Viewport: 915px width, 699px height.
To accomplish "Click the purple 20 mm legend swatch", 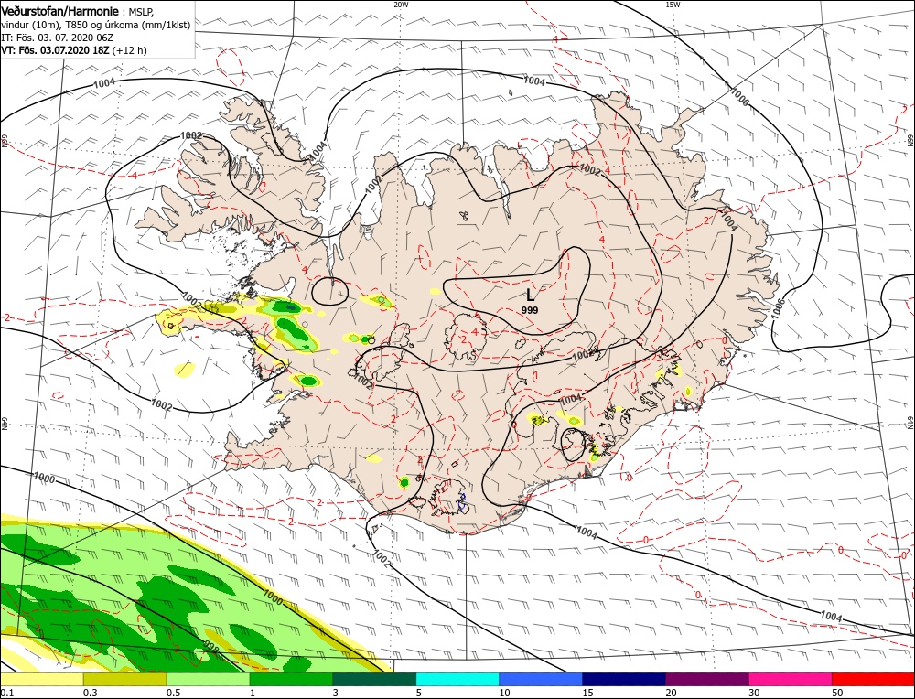I will pyautogui.click(x=707, y=679).
